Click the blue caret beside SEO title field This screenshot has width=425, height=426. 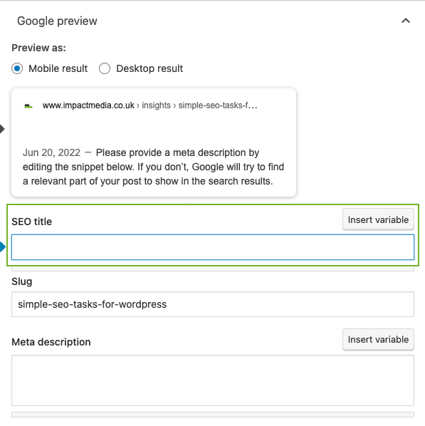click(x=3, y=247)
